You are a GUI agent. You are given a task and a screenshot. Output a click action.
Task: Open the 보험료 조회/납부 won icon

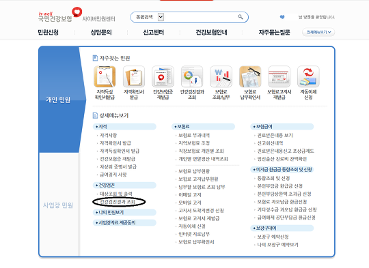221,76
